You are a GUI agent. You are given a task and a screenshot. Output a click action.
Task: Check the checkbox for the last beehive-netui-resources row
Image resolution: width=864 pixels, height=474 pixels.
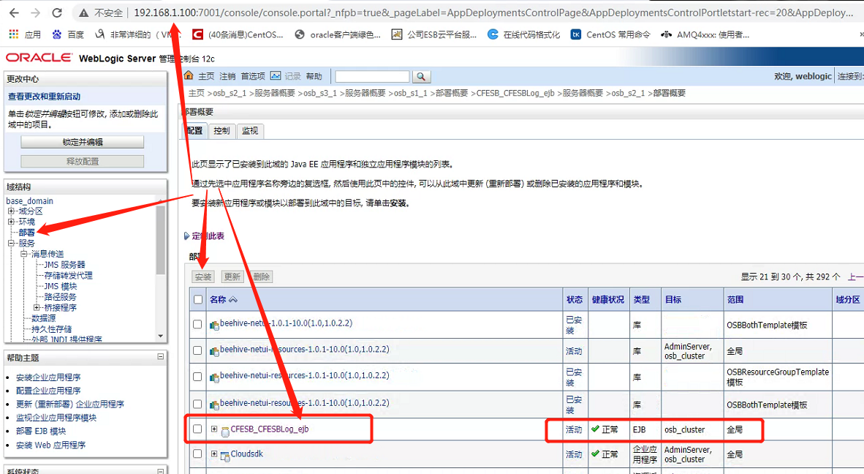[x=197, y=404]
